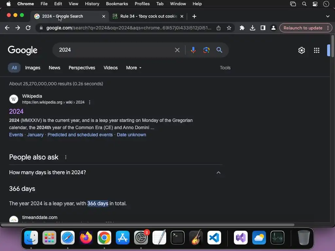Switch to the Perspectives results tab
The image size is (335, 251).
point(82,68)
